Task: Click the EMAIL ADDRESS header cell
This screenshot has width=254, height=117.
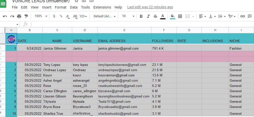Action: (x=124, y=38)
